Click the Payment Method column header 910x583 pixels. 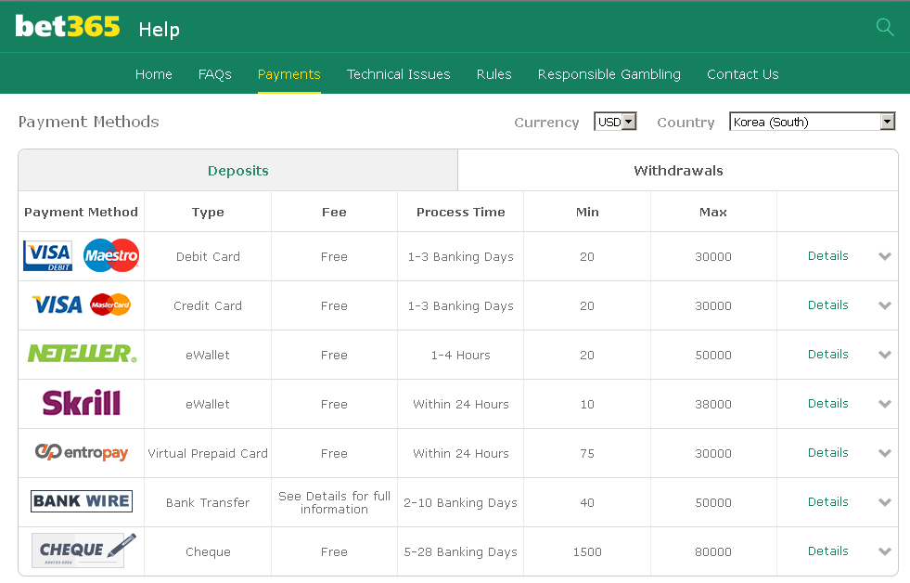(x=82, y=212)
